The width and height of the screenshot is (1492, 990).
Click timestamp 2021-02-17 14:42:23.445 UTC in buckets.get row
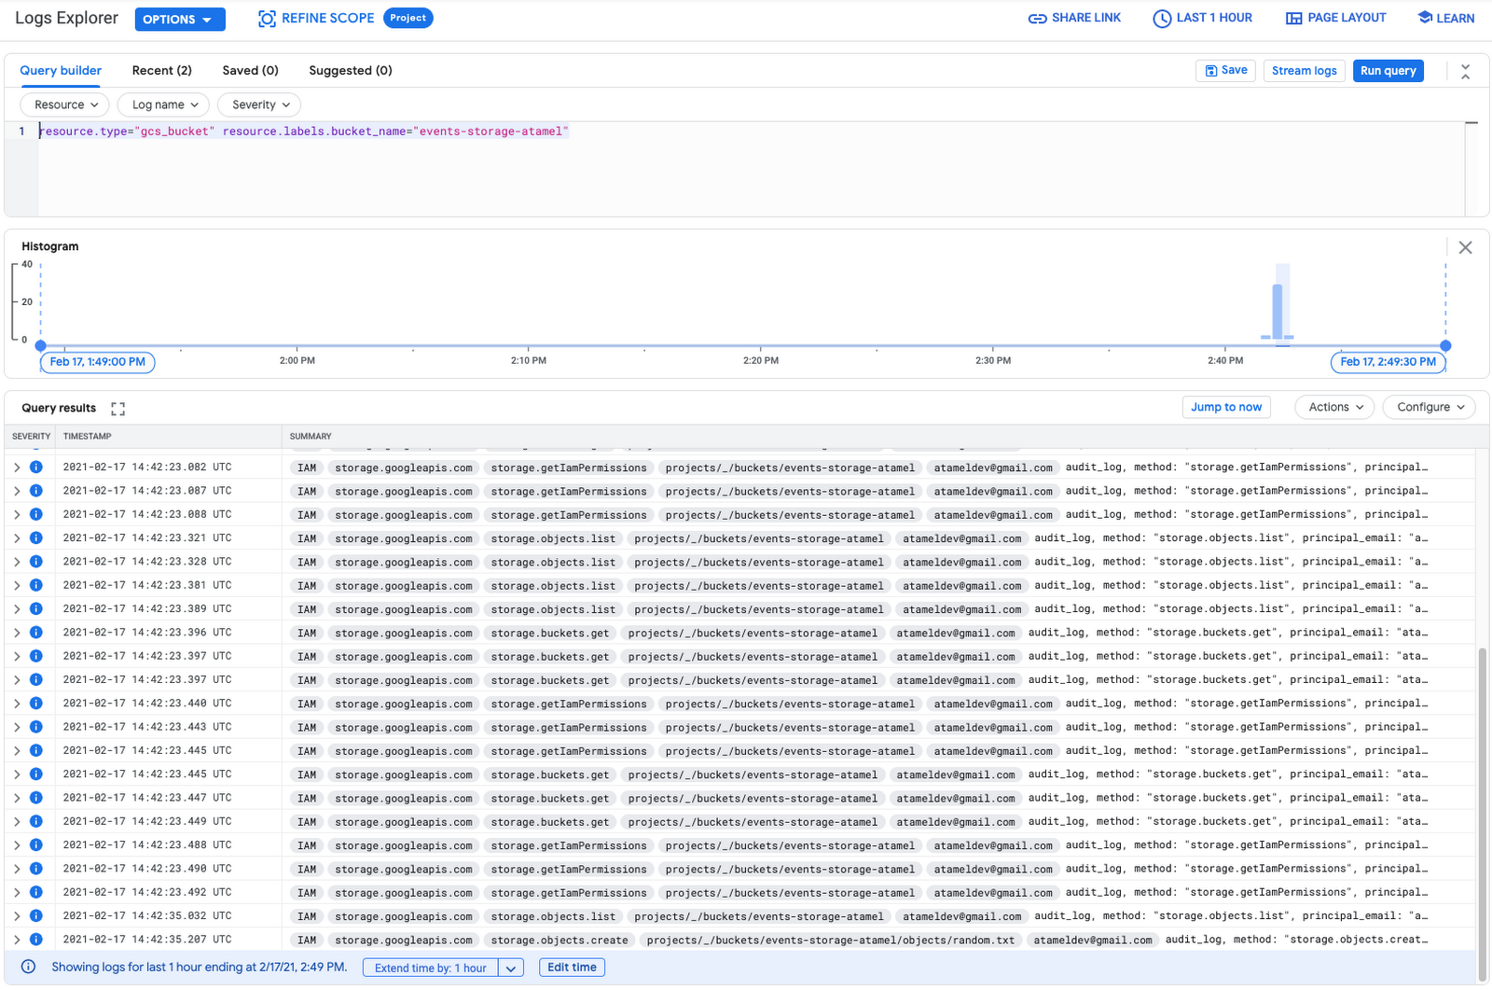147,774
